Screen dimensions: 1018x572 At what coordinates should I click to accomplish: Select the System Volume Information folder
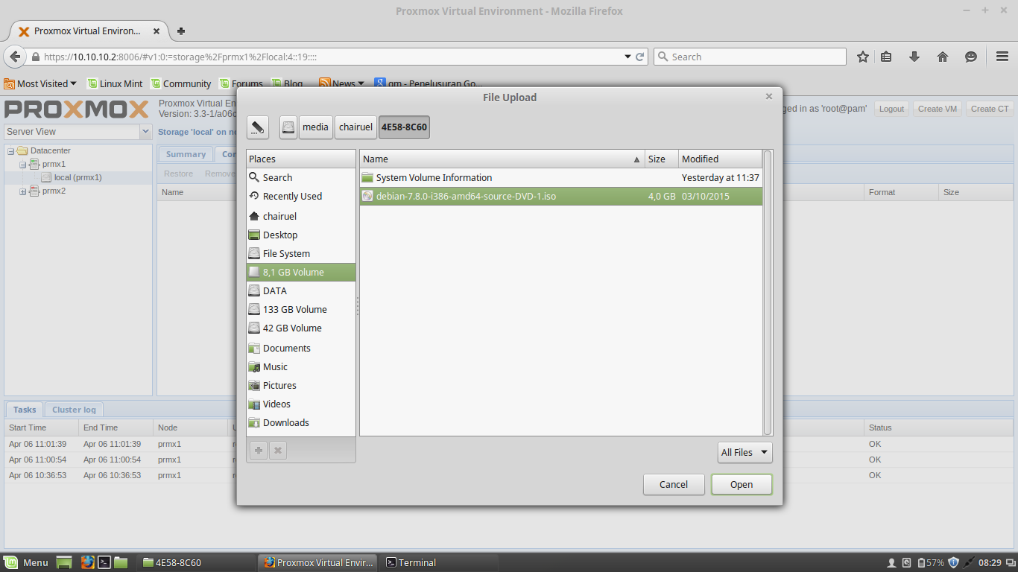(x=561, y=177)
